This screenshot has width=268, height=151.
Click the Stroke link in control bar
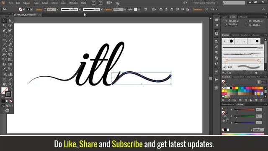[39, 10]
